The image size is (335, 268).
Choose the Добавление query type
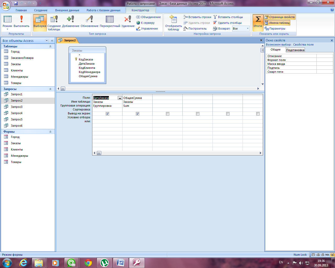point(71,22)
